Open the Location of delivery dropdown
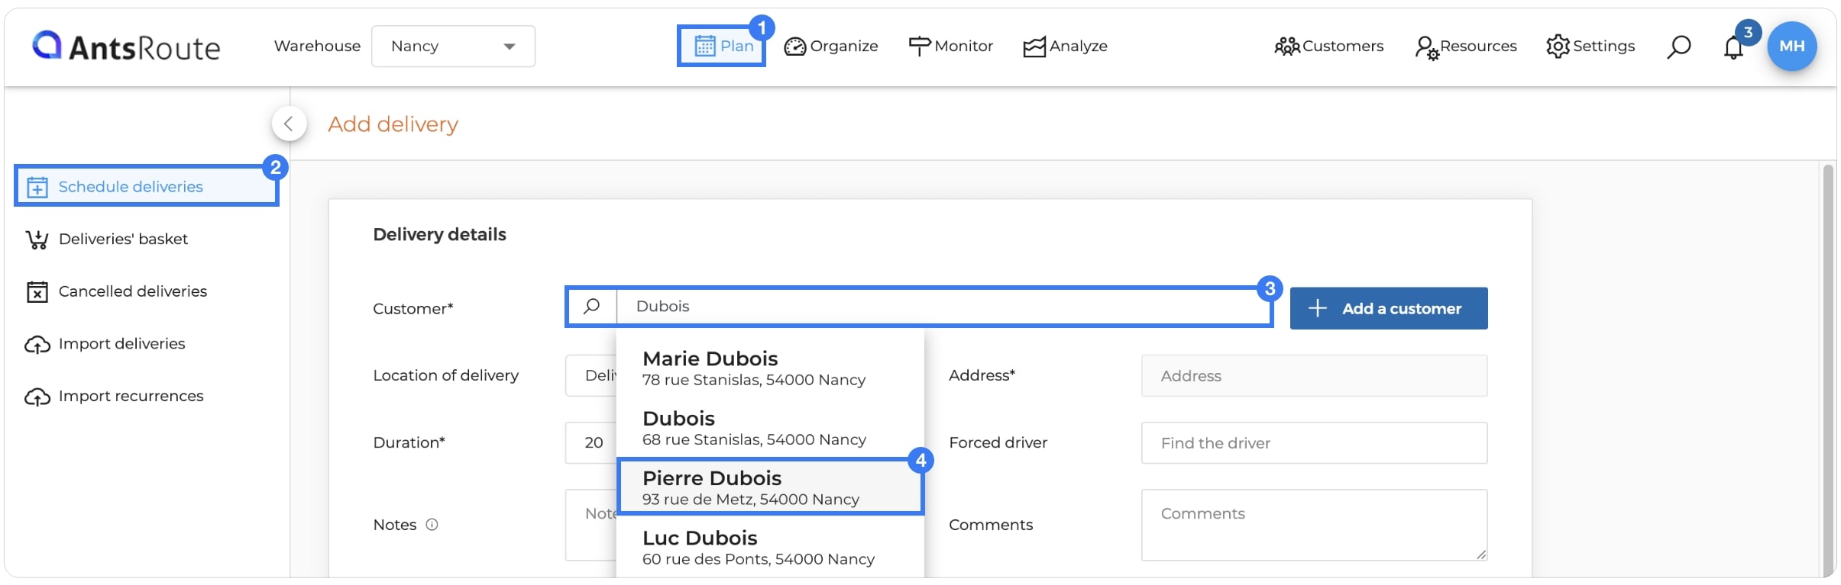This screenshot has height=585, width=1841. tap(591, 376)
